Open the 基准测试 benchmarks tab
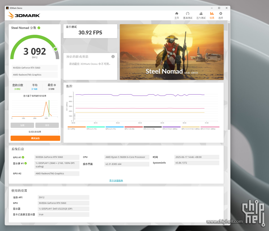The image size is (269, 231). coord(187,15)
